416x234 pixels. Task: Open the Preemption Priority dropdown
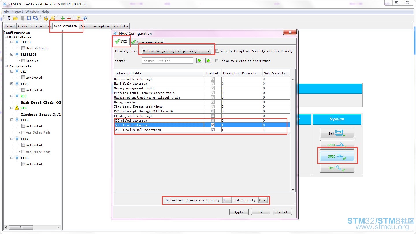pos(227,200)
